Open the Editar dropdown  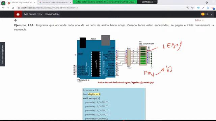(199, 20)
